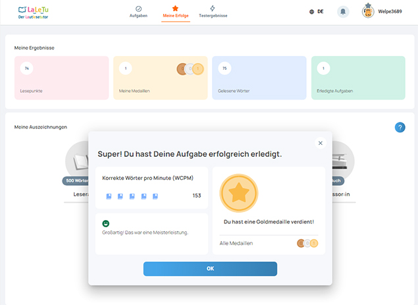This screenshot has width=418, height=305.
Task: Close the success dialog with X
Action: (321, 143)
